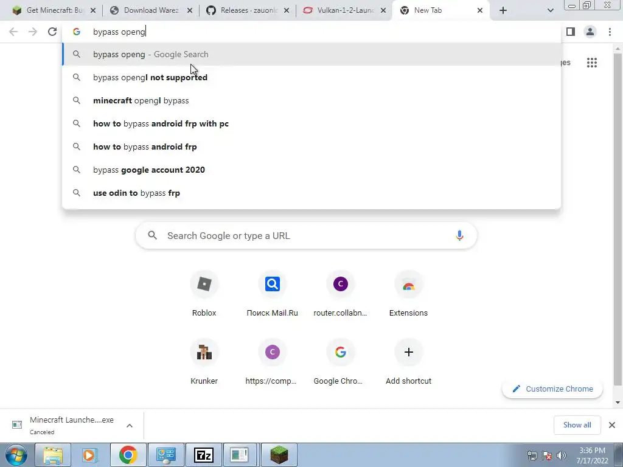Screen dimensions: 623x467
Task: Expand Minecraft Launcher download options chevron
Action: tap(130, 425)
